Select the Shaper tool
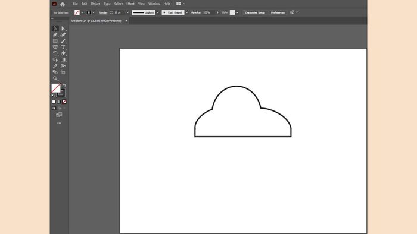Screen dimensions: 417x234 coord(55,47)
